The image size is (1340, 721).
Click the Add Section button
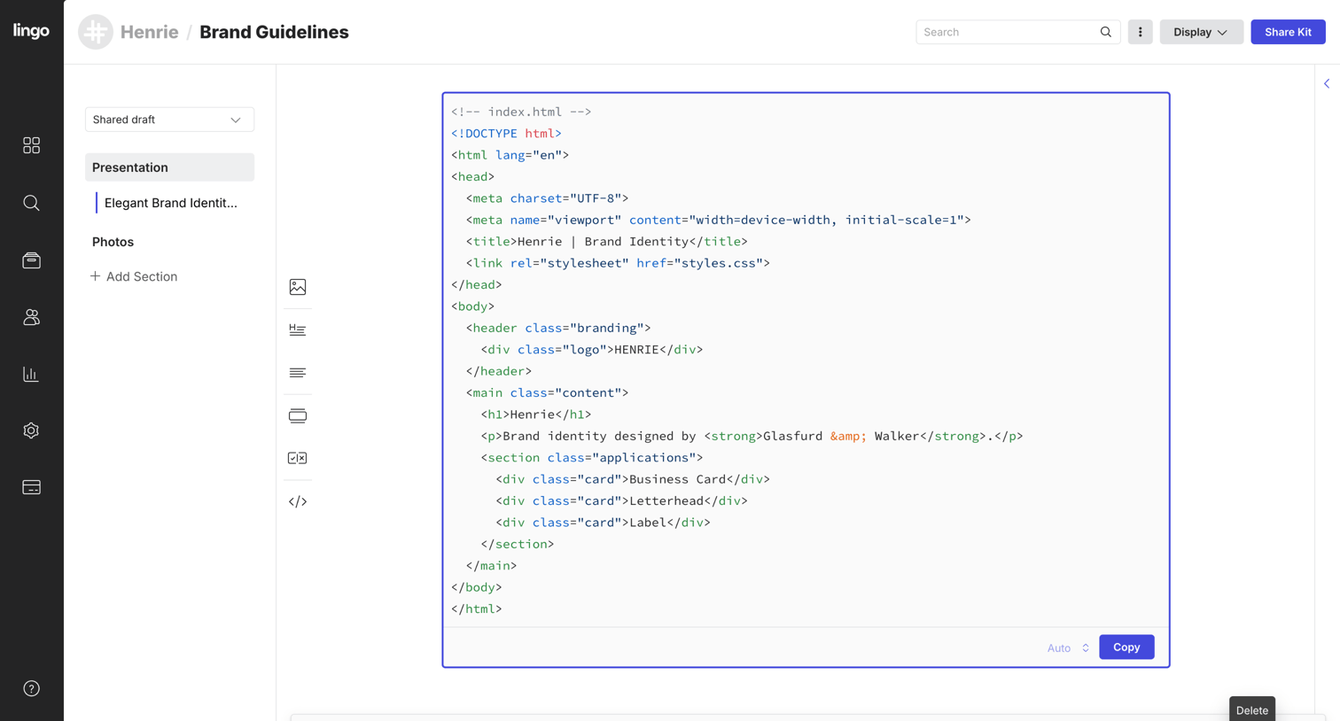(133, 276)
